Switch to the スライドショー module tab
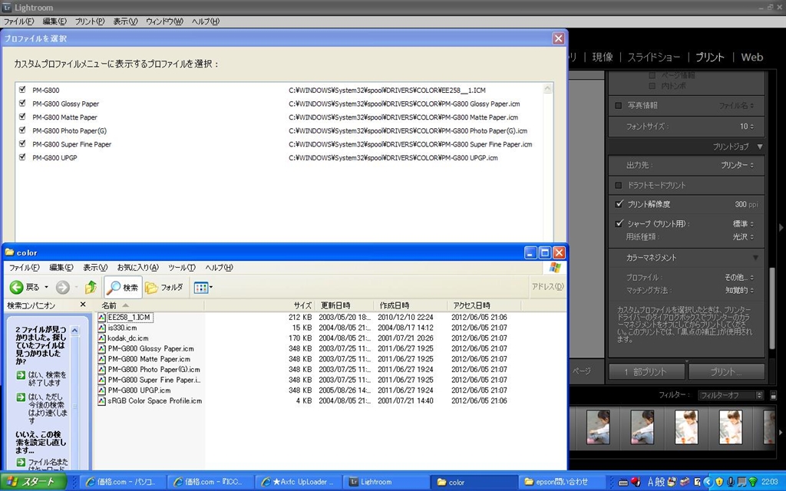The height and width of the screenshot is (491, 786). point(653,57)
